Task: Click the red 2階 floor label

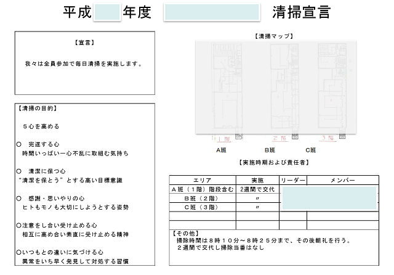Action: pyautogui.click(x=280, y=138)
